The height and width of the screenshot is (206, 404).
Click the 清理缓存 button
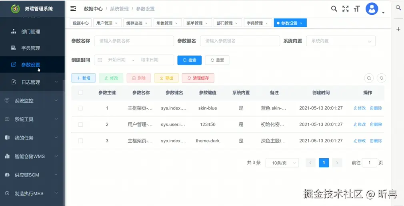198,78
